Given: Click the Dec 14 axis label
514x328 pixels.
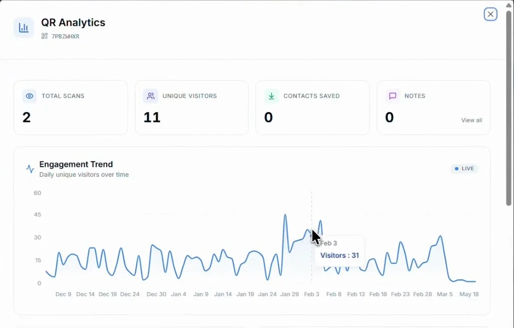Looking at the screenshot, I should [x=85, y=294].
